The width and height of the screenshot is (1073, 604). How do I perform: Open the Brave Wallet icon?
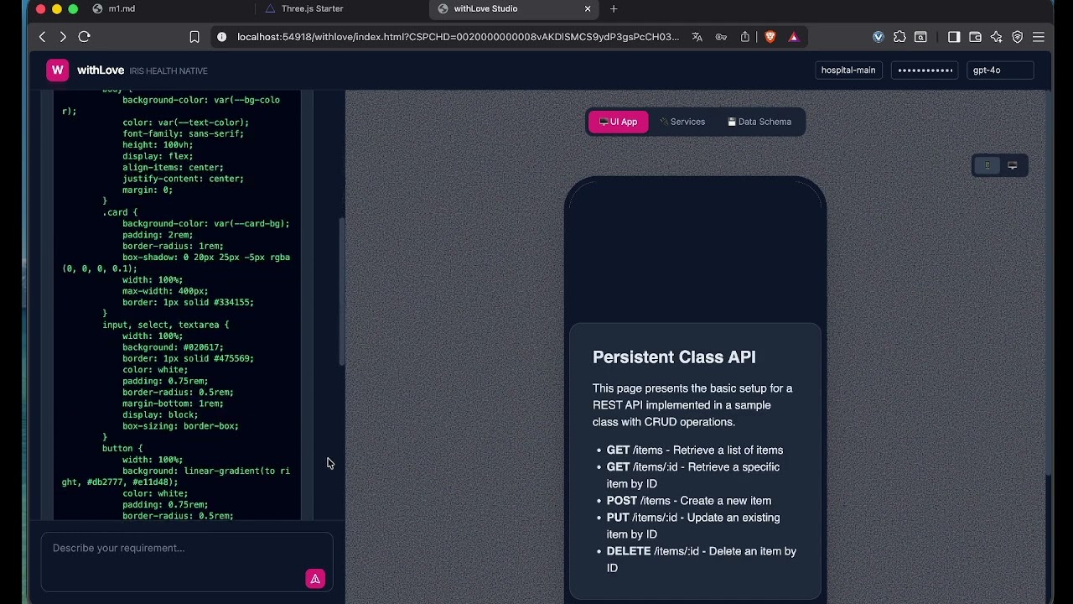click(x=975, y=37)
